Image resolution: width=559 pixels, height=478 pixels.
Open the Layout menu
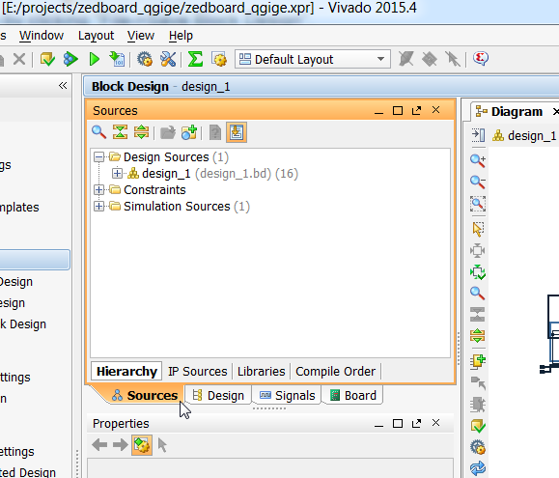pyautogui.click(x=96, y=36)
